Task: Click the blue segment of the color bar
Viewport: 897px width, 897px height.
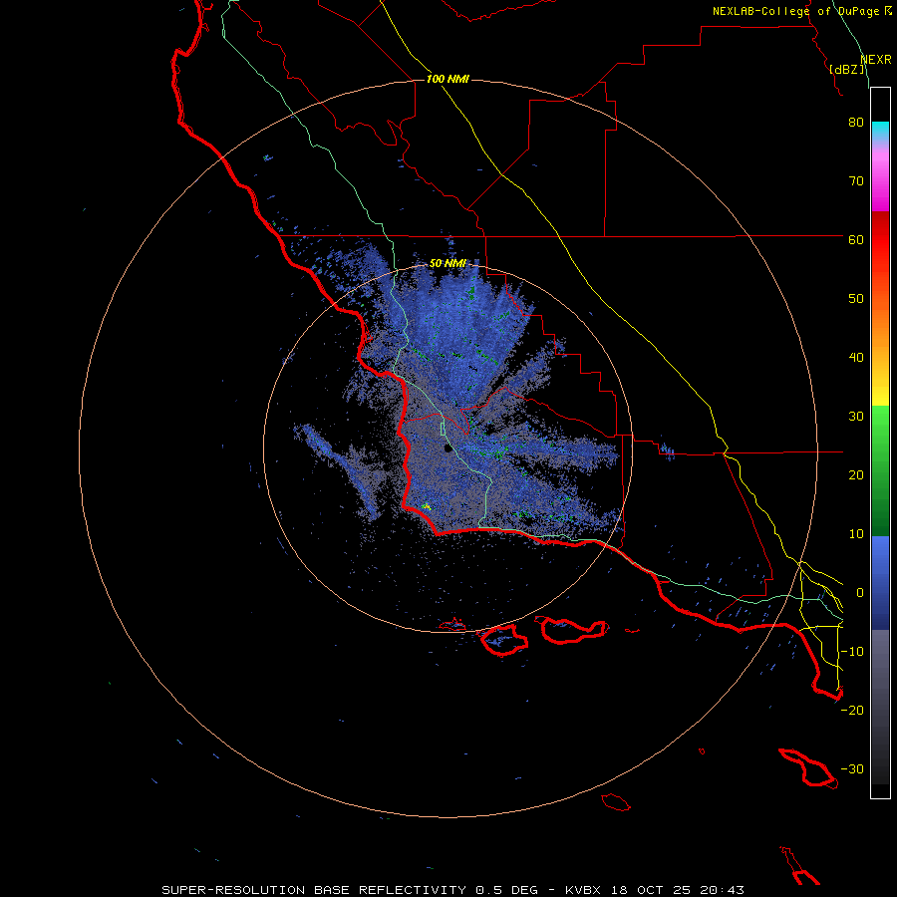Action: tap(880, 583)
